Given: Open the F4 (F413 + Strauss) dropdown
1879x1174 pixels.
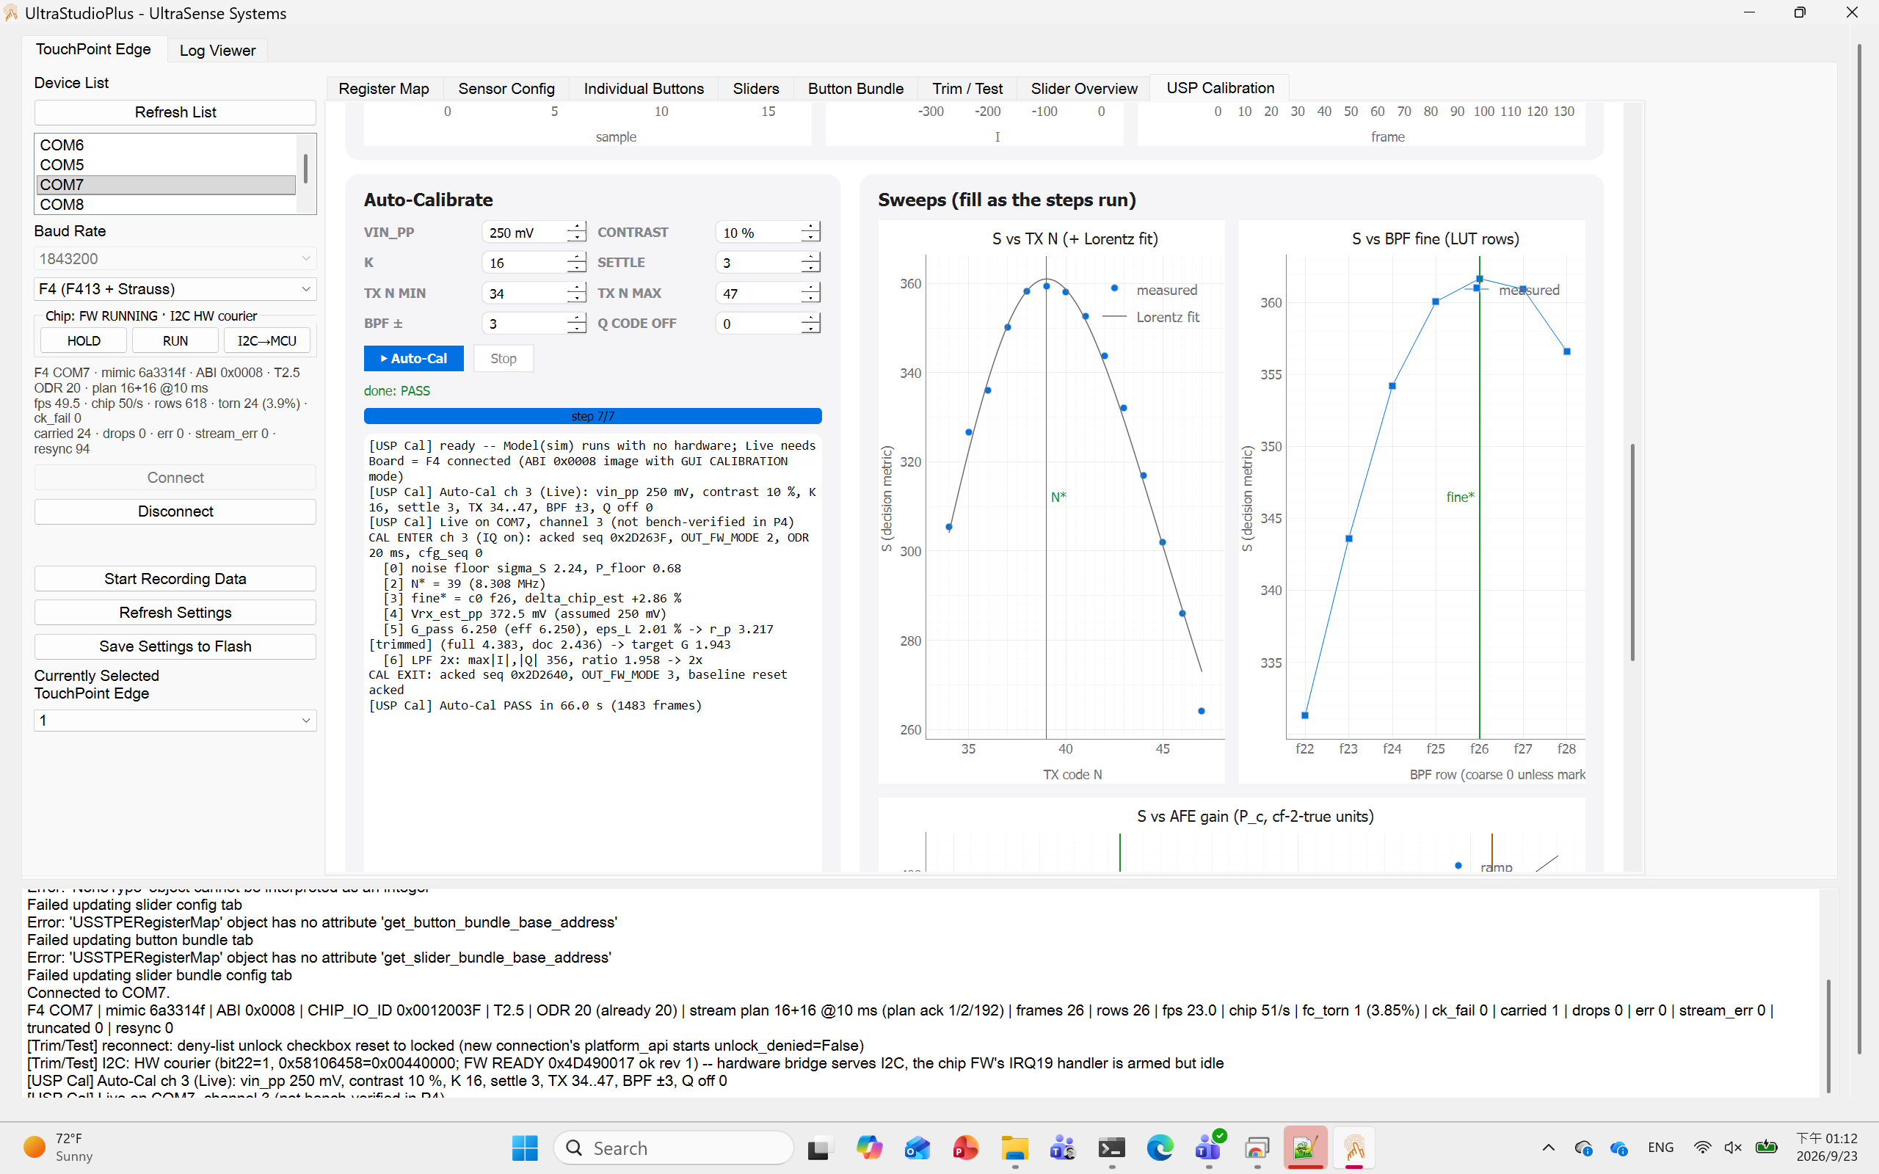Looking at the screenshot, I should 175,289.
